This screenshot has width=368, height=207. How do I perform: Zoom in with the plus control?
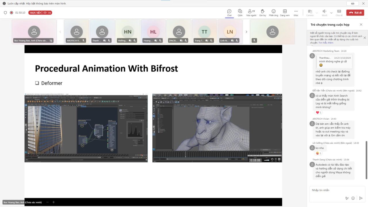tap(53, 202)
